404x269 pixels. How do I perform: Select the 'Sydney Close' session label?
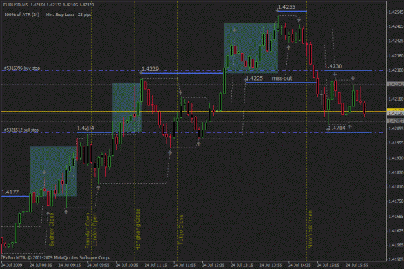[x=52, y=229]
